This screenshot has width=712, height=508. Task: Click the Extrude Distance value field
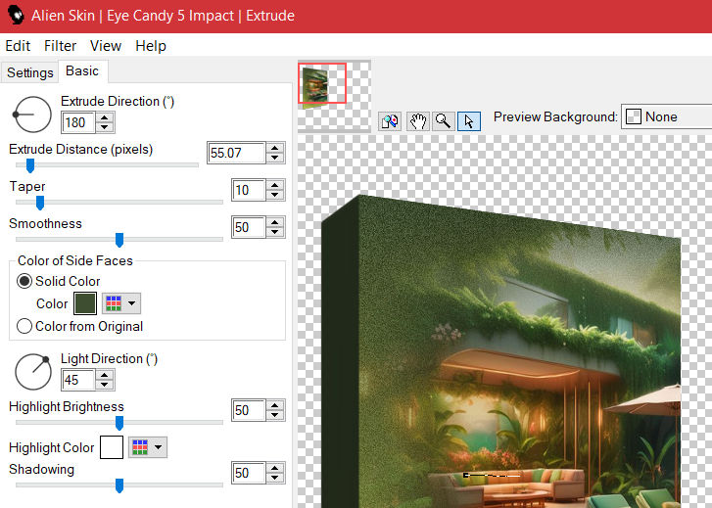click(236, 153)
